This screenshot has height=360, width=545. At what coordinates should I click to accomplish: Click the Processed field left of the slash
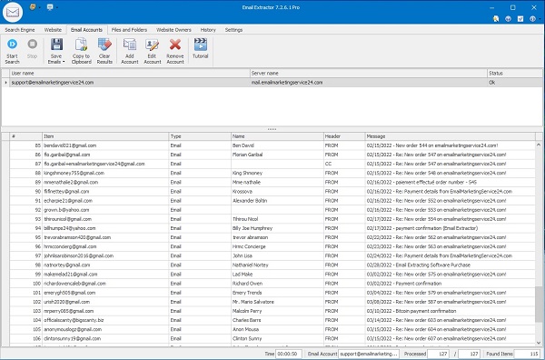click(x=438, y=354)
